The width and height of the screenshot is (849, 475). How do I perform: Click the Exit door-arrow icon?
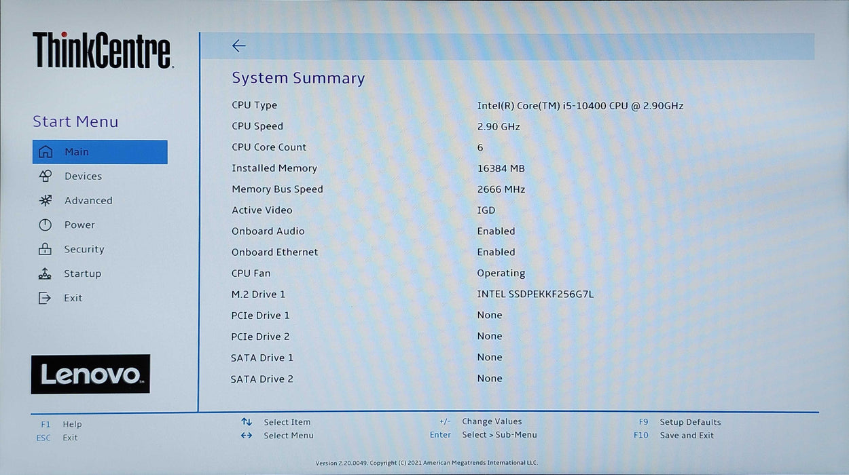pyautogui.click(x=46, y=298)
